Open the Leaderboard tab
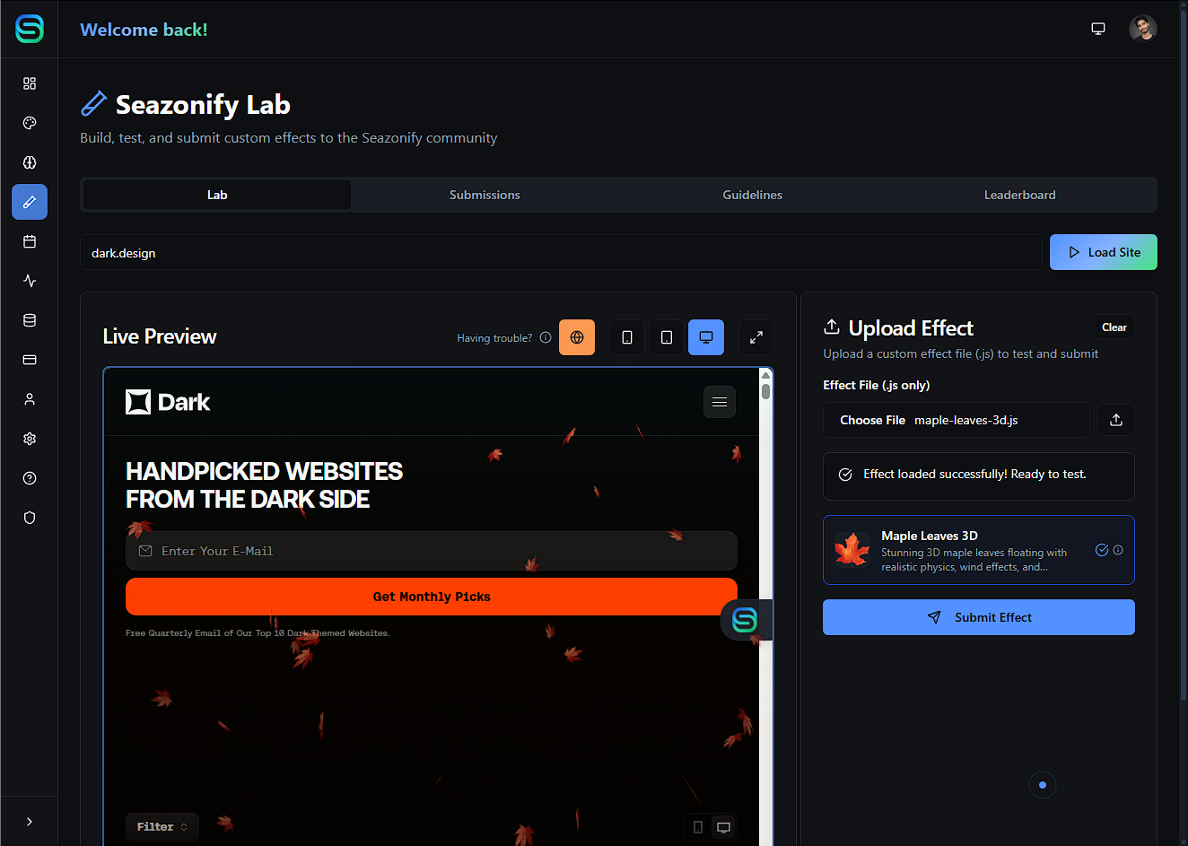Image resolution: width=1188 pixels, height=846 pixels. tap(1019, 195)
